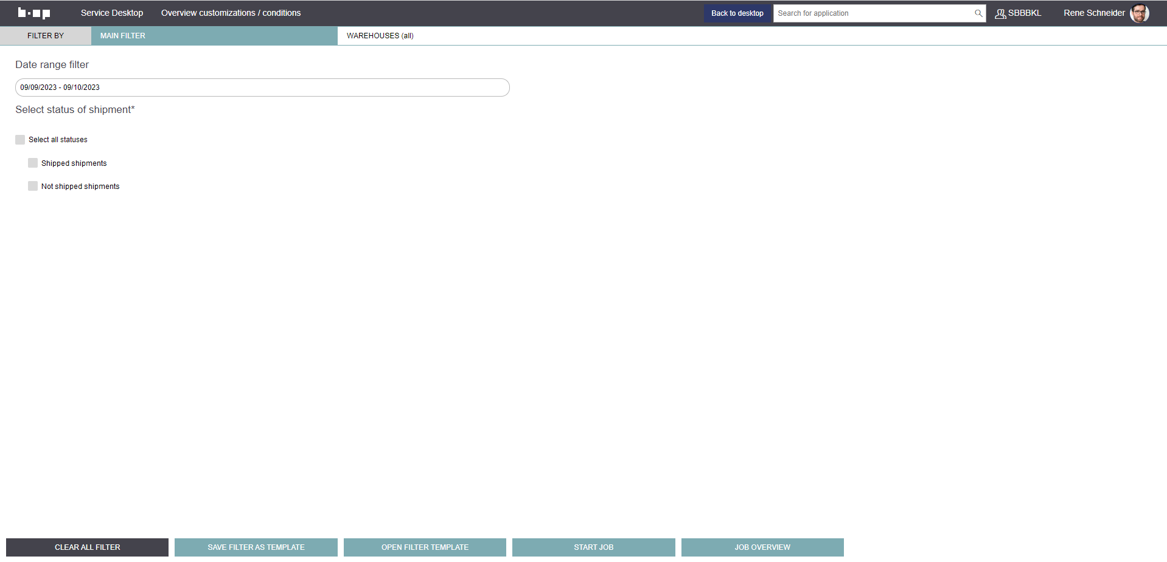Screen dimensions: 1167x562
Task: Open the date range filter field
Action: pos(262,87)
